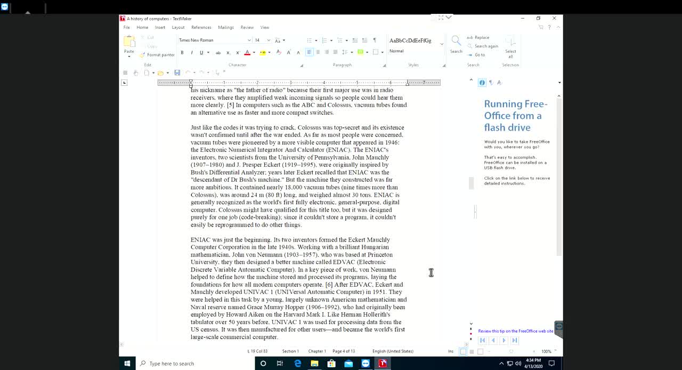
Task: Toggle bold formatting
Action: tap(182, 52)
